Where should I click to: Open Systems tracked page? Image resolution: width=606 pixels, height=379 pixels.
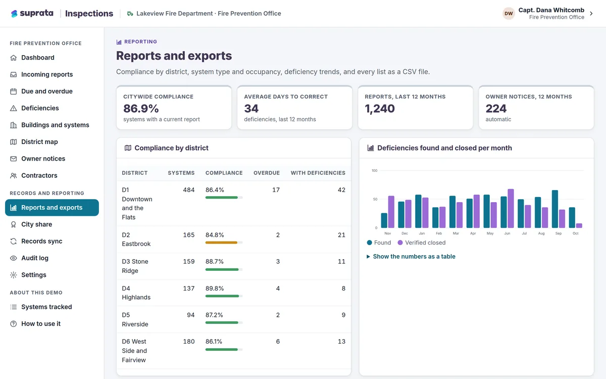tap(52, 307)
